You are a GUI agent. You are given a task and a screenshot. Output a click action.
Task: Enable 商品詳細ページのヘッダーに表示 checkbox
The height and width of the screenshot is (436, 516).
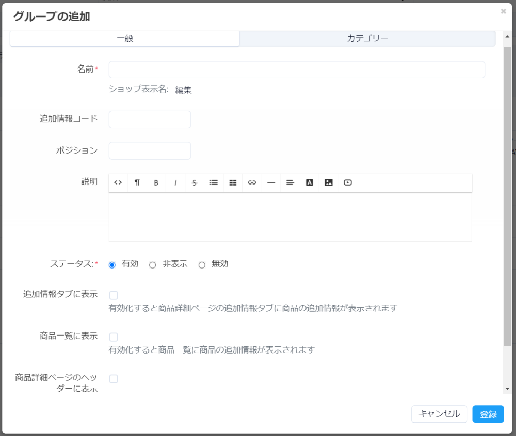pos(114,378)
